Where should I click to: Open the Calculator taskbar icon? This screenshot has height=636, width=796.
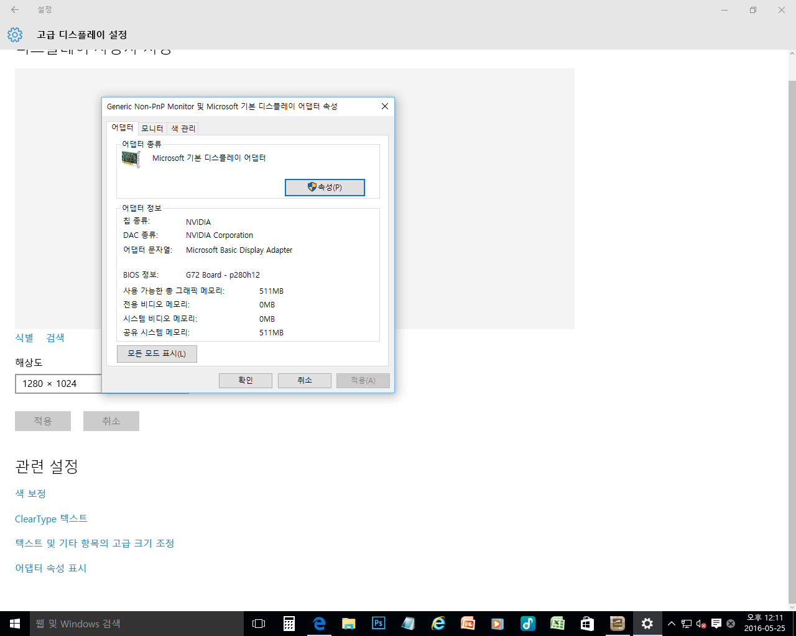pos(289,624)
